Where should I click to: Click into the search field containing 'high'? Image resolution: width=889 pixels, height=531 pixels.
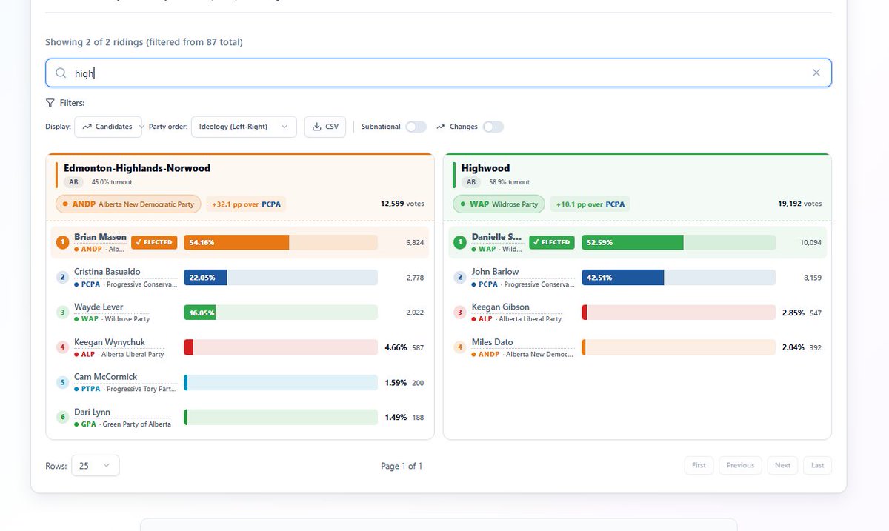tap(439, 73)
